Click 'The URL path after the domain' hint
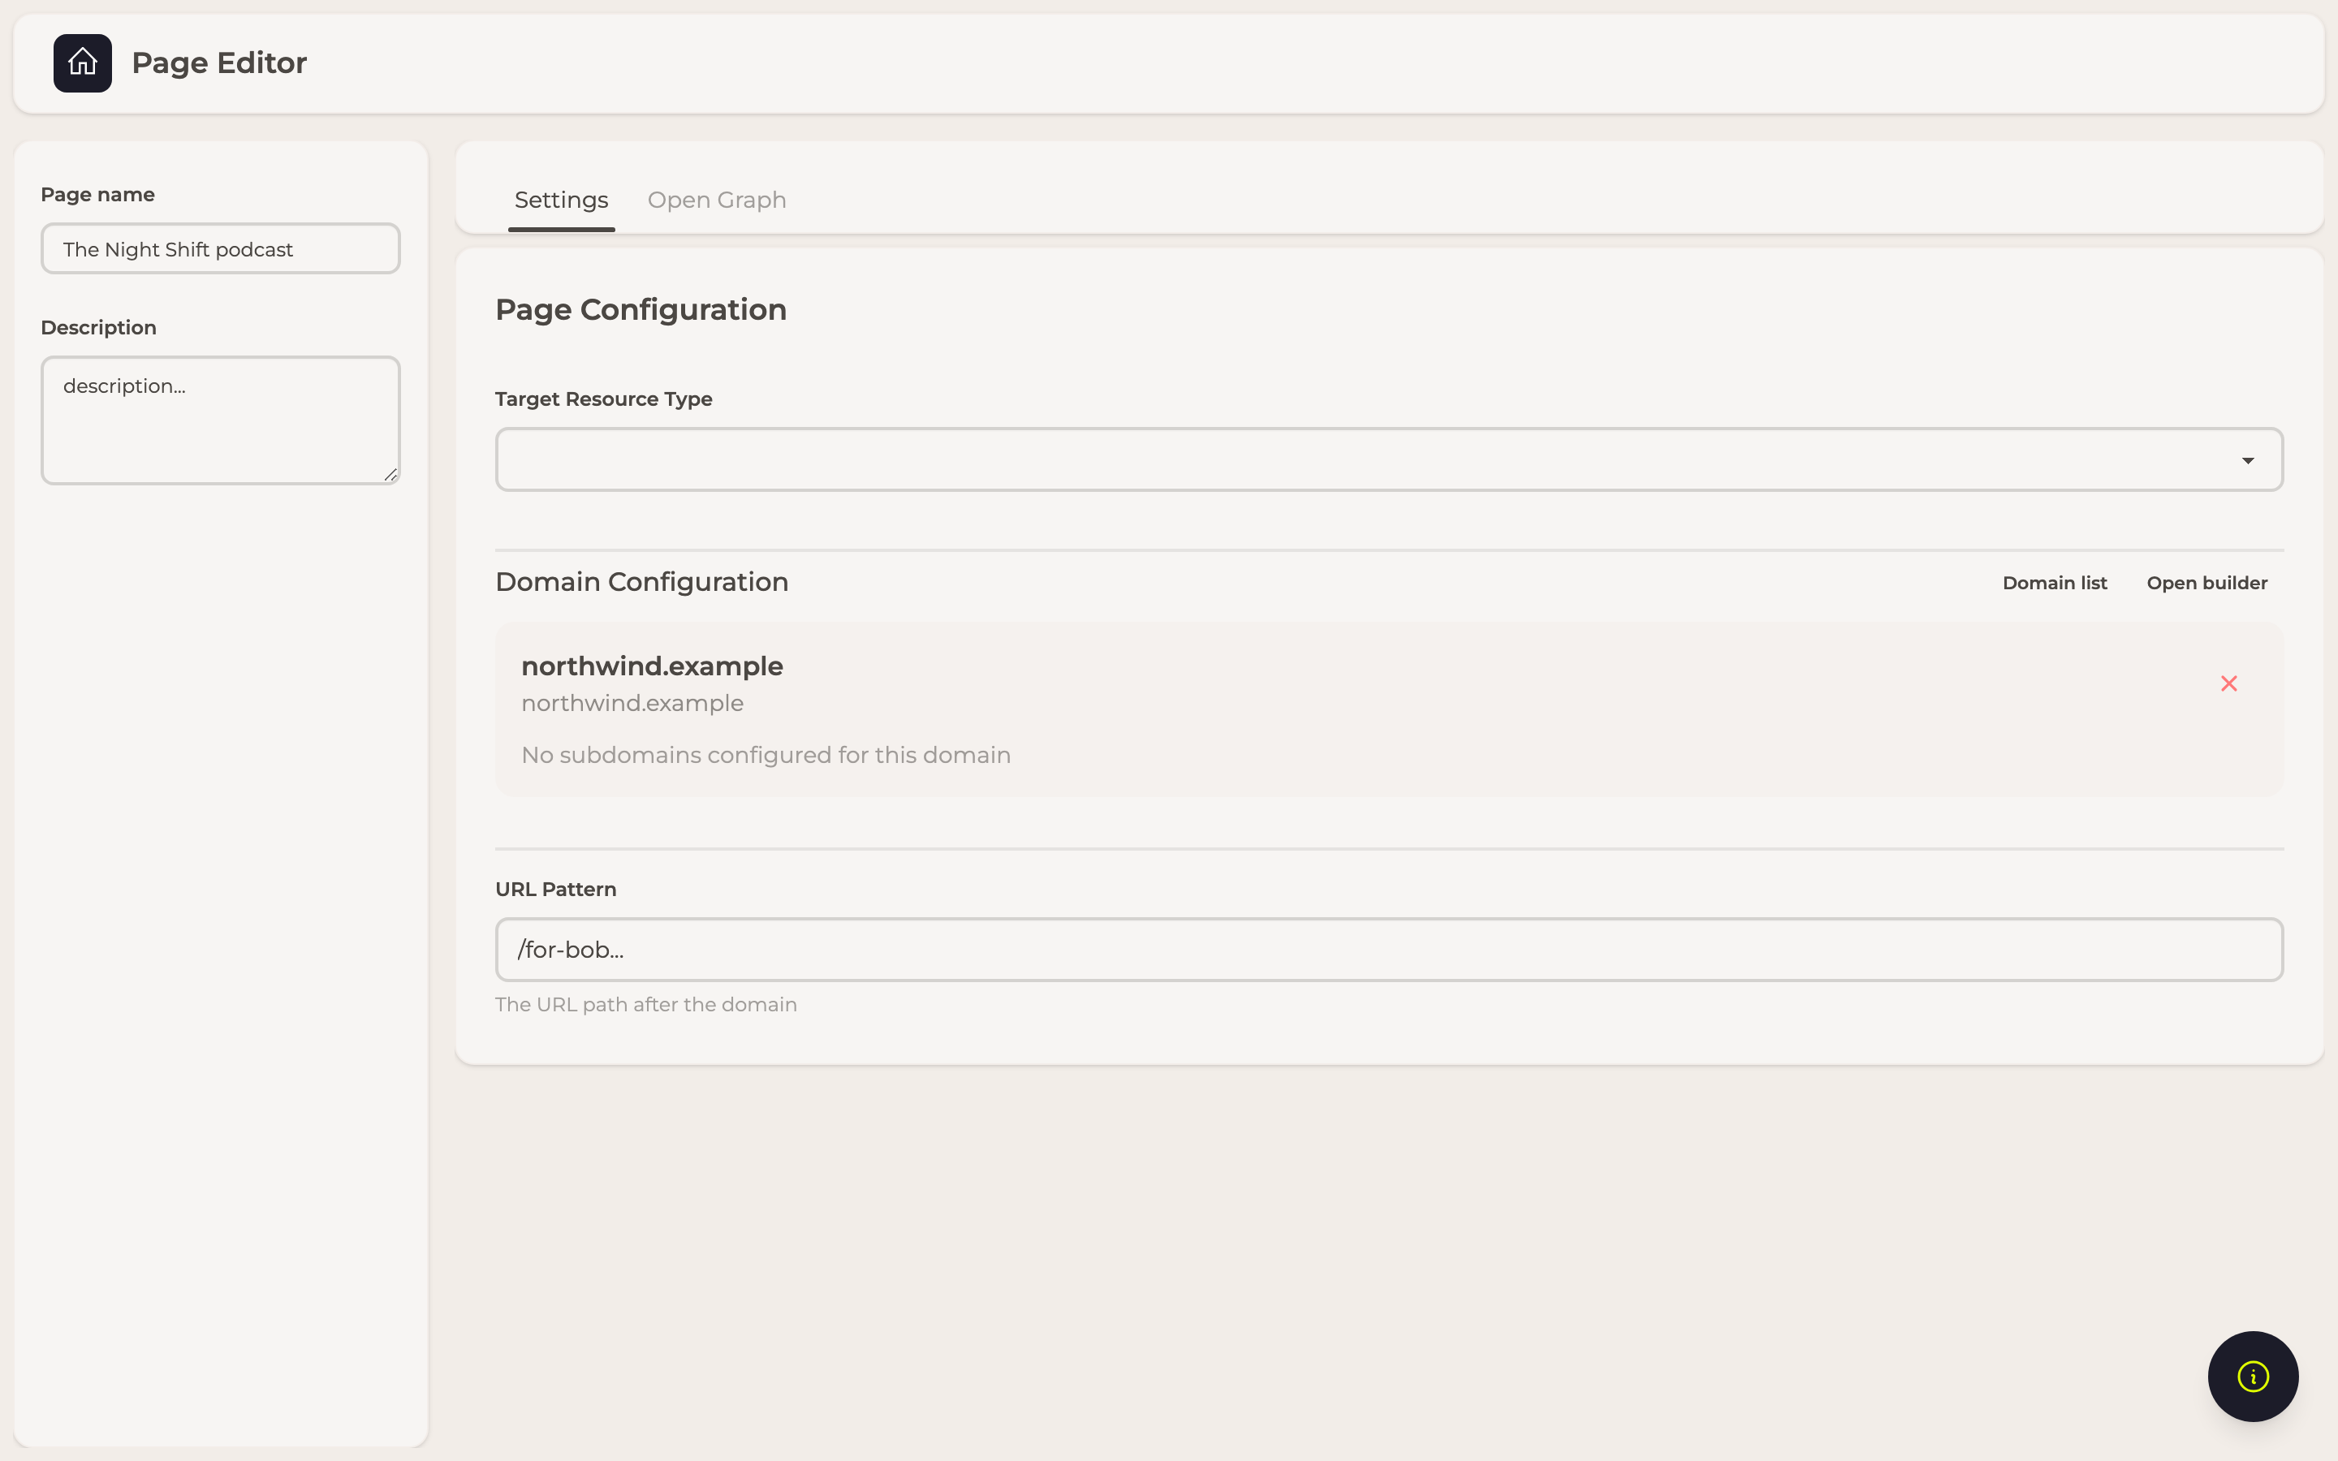This screenshot has height=1461, width=2338. point(645,1005)
